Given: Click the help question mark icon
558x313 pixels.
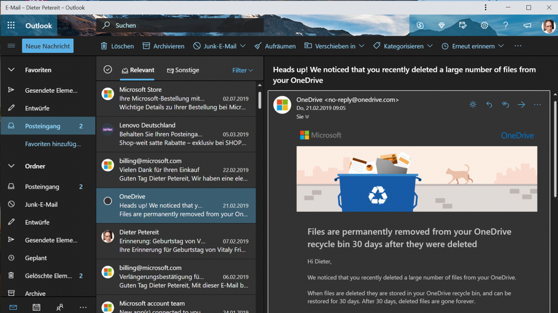Looking at the screenshot, I should point(505,26).
